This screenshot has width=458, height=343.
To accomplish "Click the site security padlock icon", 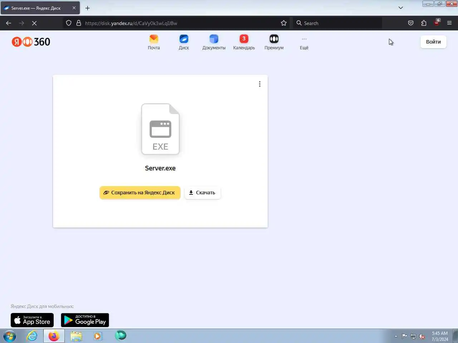I will coord(79,23).
